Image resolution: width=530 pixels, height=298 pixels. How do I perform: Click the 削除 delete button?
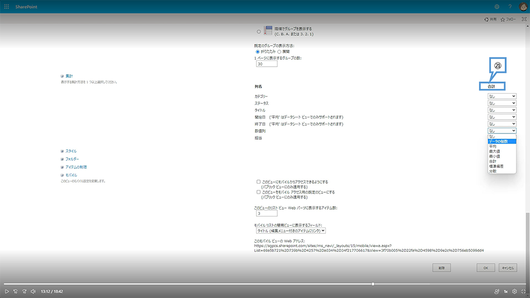click(x=442, y=268)
